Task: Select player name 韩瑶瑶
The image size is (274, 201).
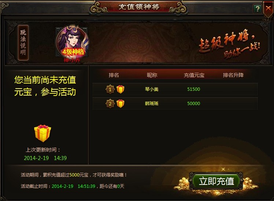Action: tap(152, 104)
